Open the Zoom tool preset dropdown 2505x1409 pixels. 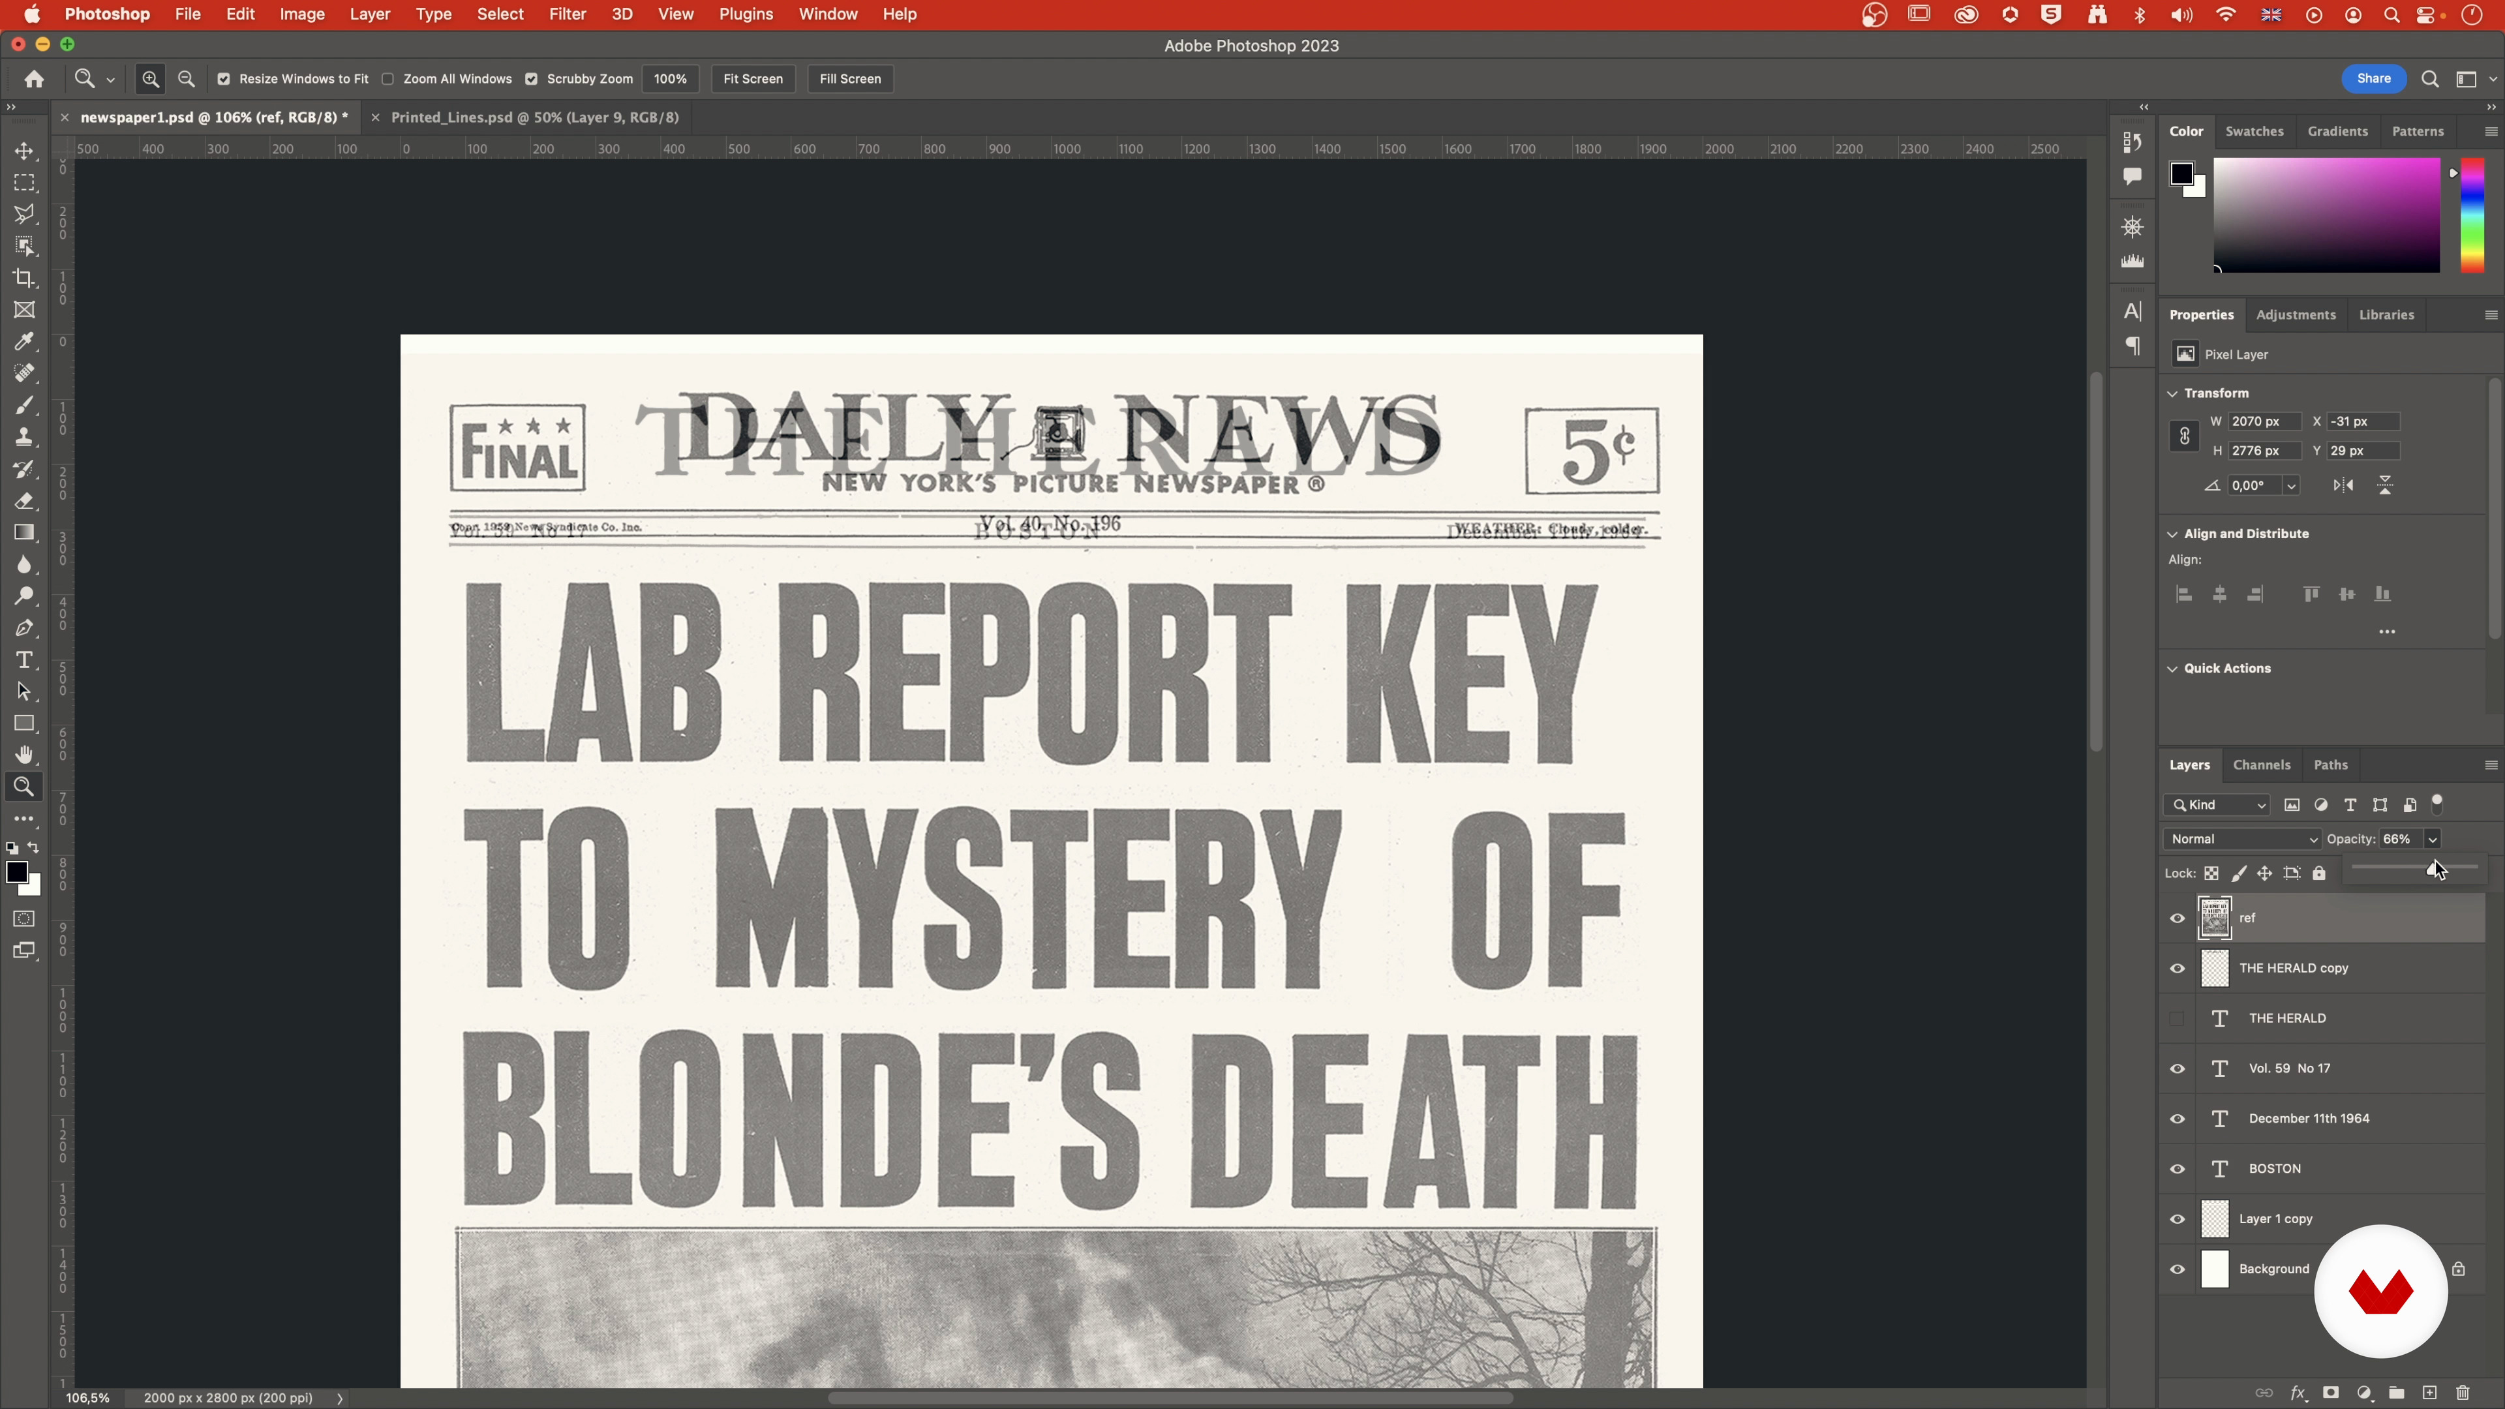[111, 80]
